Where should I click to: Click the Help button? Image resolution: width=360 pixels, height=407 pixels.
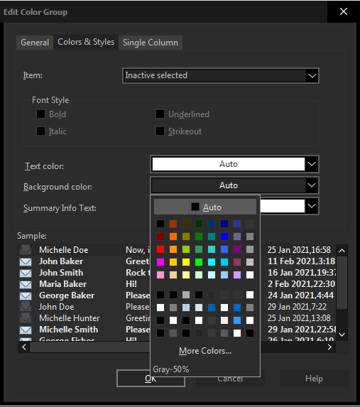(314, 379)
